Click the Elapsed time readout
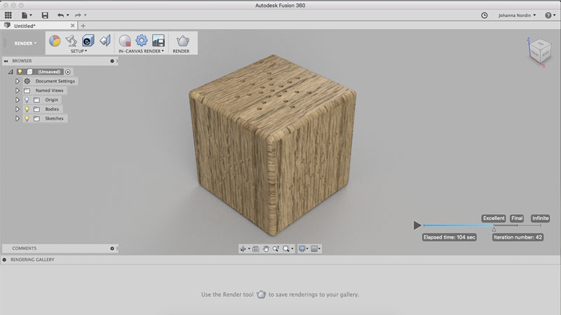Viewport: 561px width, 315px height. click(450, 237)
